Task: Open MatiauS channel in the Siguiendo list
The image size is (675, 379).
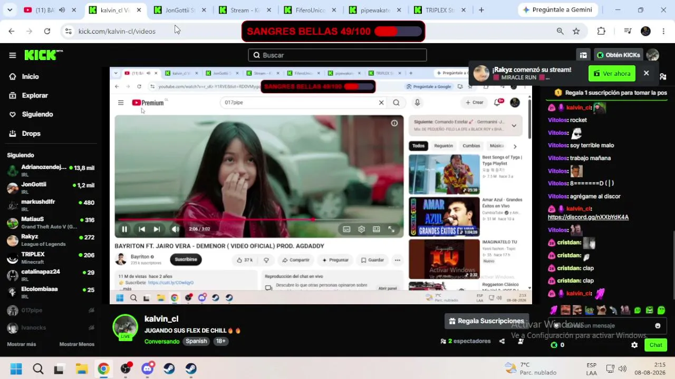Action: (51, 223)
